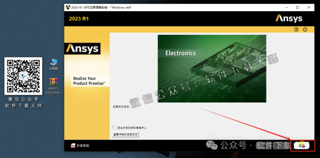The height and width of the screenshot is (158, 320).
Task: Click the greyed 后退 back button
Action: tap(264, 146)
